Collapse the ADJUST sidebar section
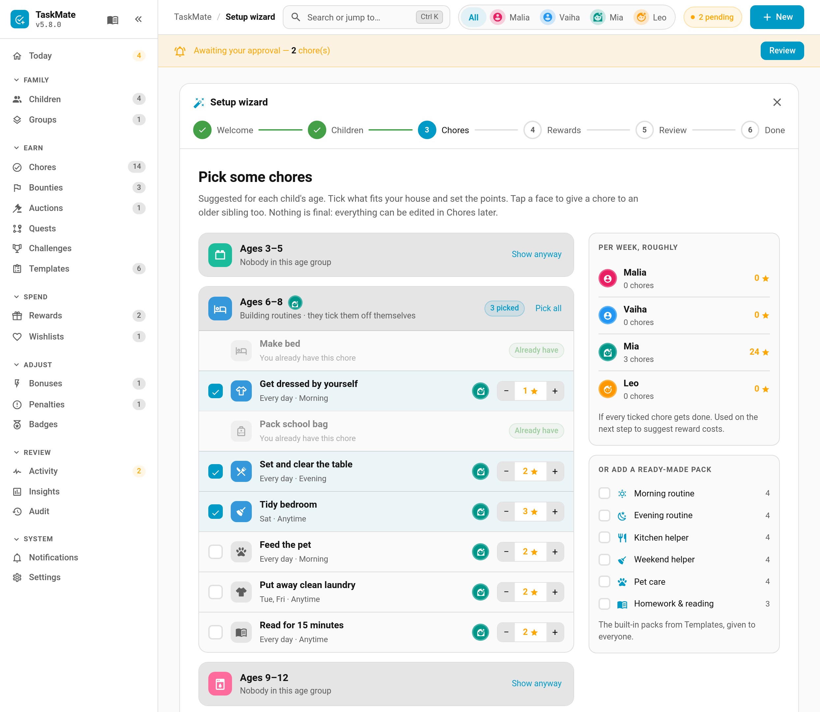 pyautogui.click(x=33, y=365)
